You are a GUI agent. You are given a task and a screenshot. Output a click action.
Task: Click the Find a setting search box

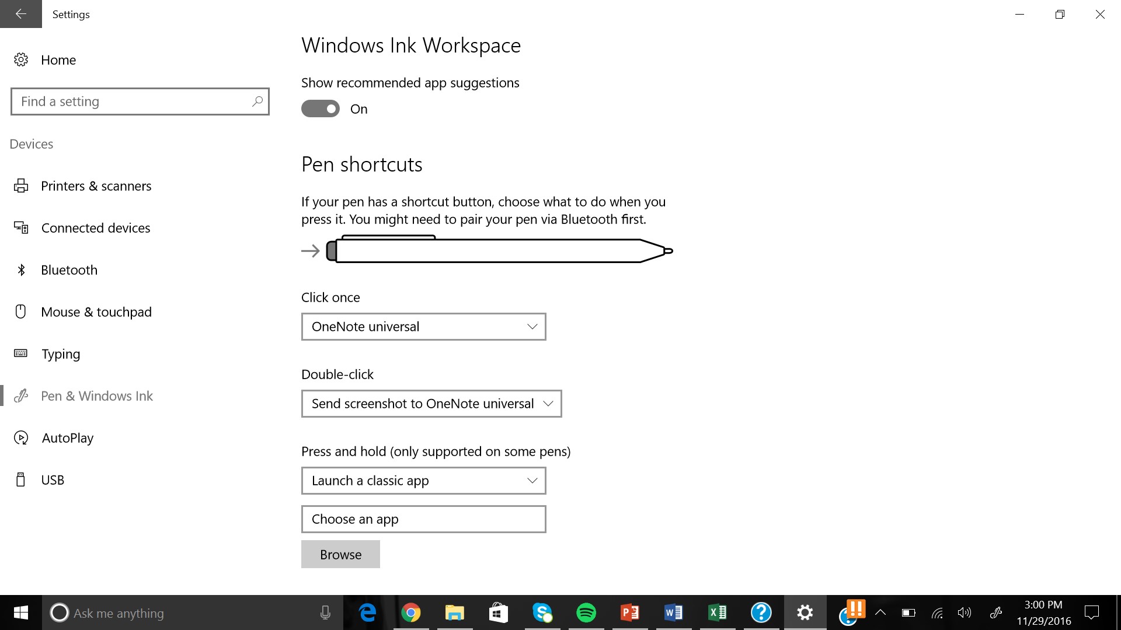click(x=131, y=101)
